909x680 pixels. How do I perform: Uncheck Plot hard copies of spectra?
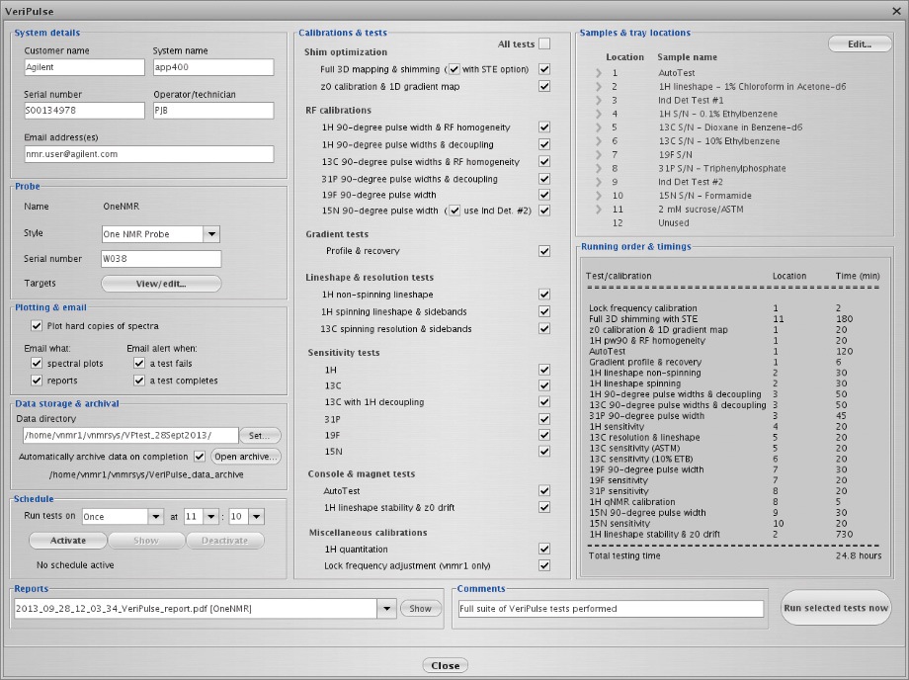[37, 325]
